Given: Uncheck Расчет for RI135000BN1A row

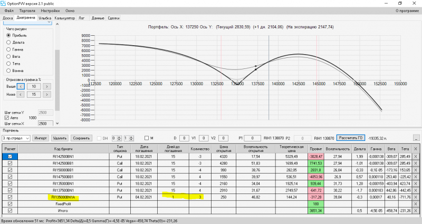Looking at the screenshot, I should coord(10,197).
